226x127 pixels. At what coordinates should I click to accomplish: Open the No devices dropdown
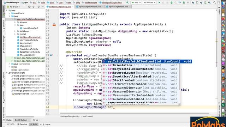coord(150,2)
